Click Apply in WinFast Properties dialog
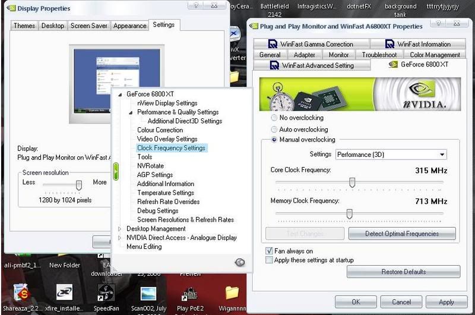Viewport: 475px width, 315px height. [446, 302]
